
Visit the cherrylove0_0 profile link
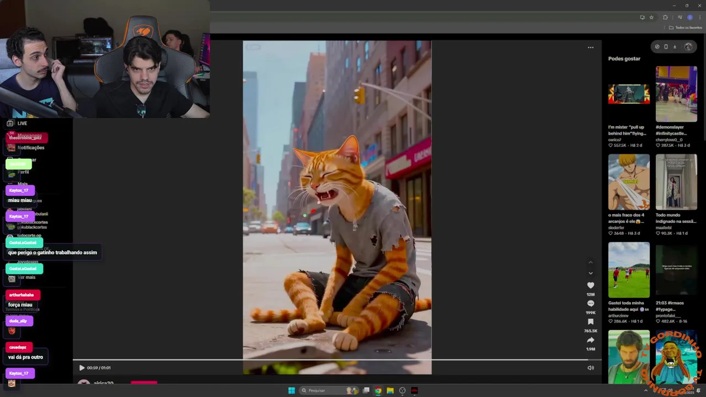pyautogui.click(x=668, y=140)
